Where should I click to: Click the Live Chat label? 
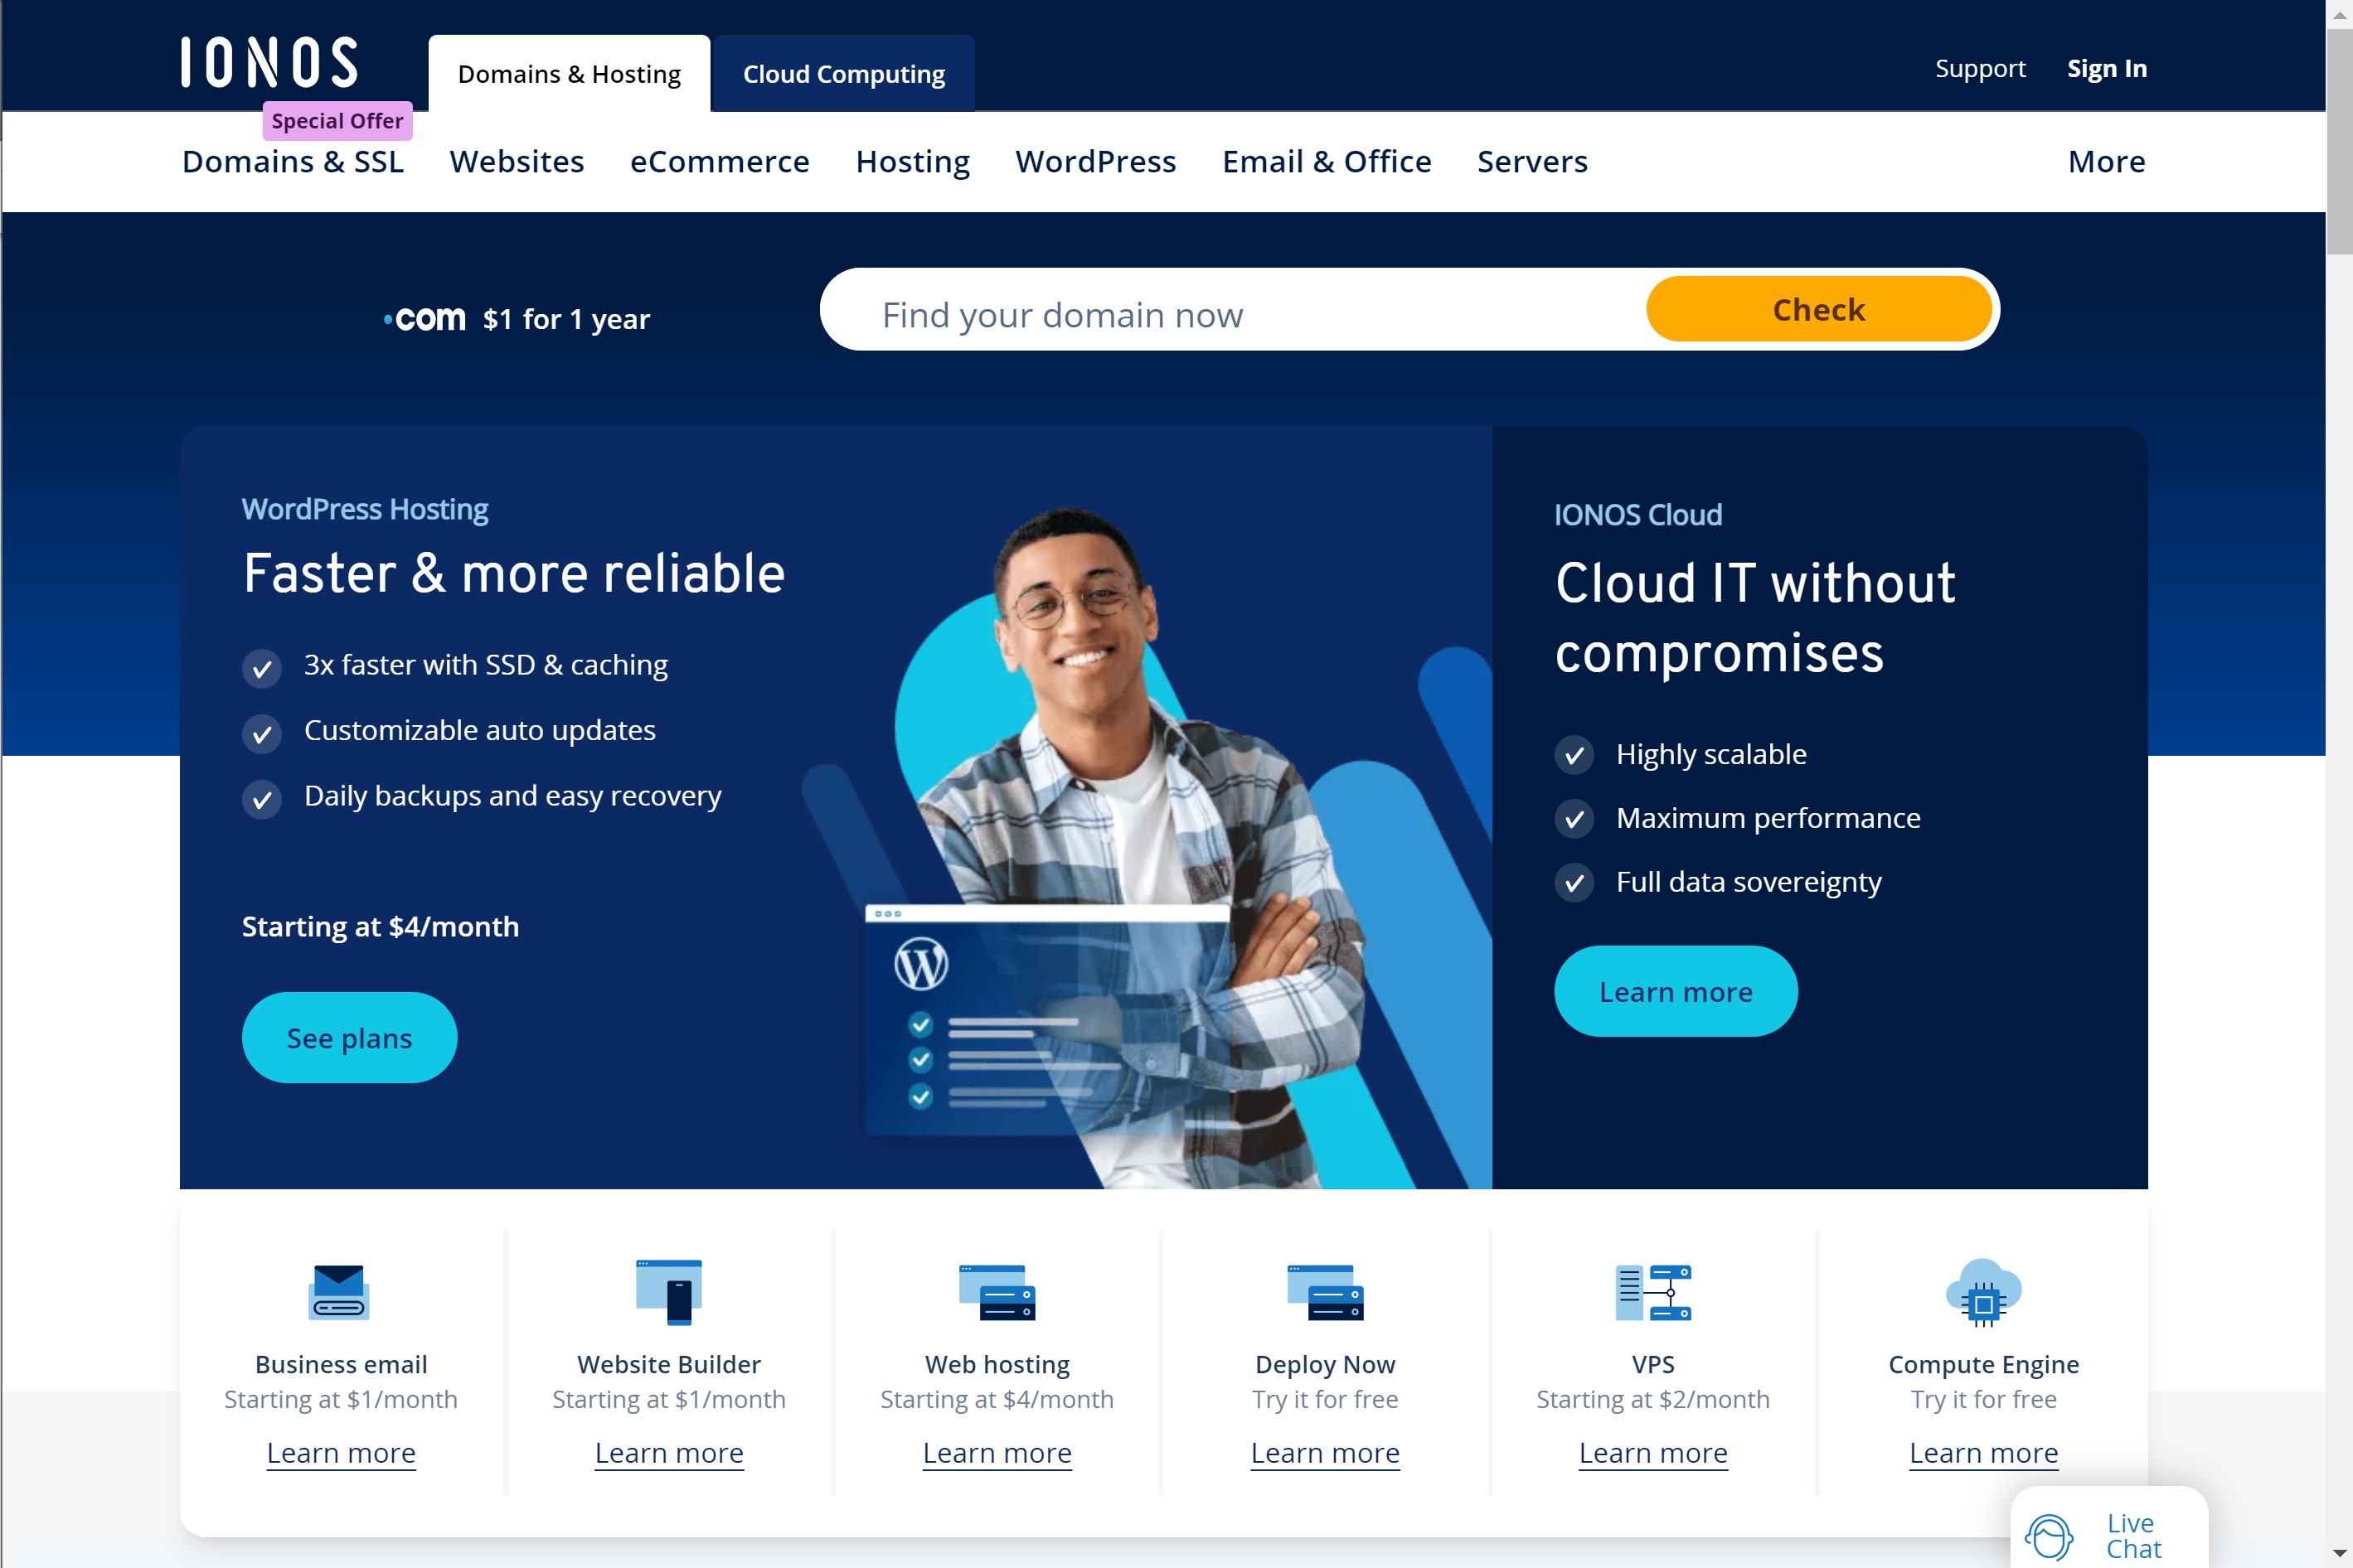[x=2133, y=1536]
